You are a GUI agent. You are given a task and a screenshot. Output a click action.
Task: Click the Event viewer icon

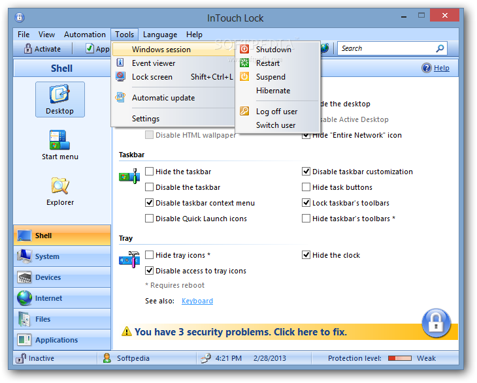point(120,63)
